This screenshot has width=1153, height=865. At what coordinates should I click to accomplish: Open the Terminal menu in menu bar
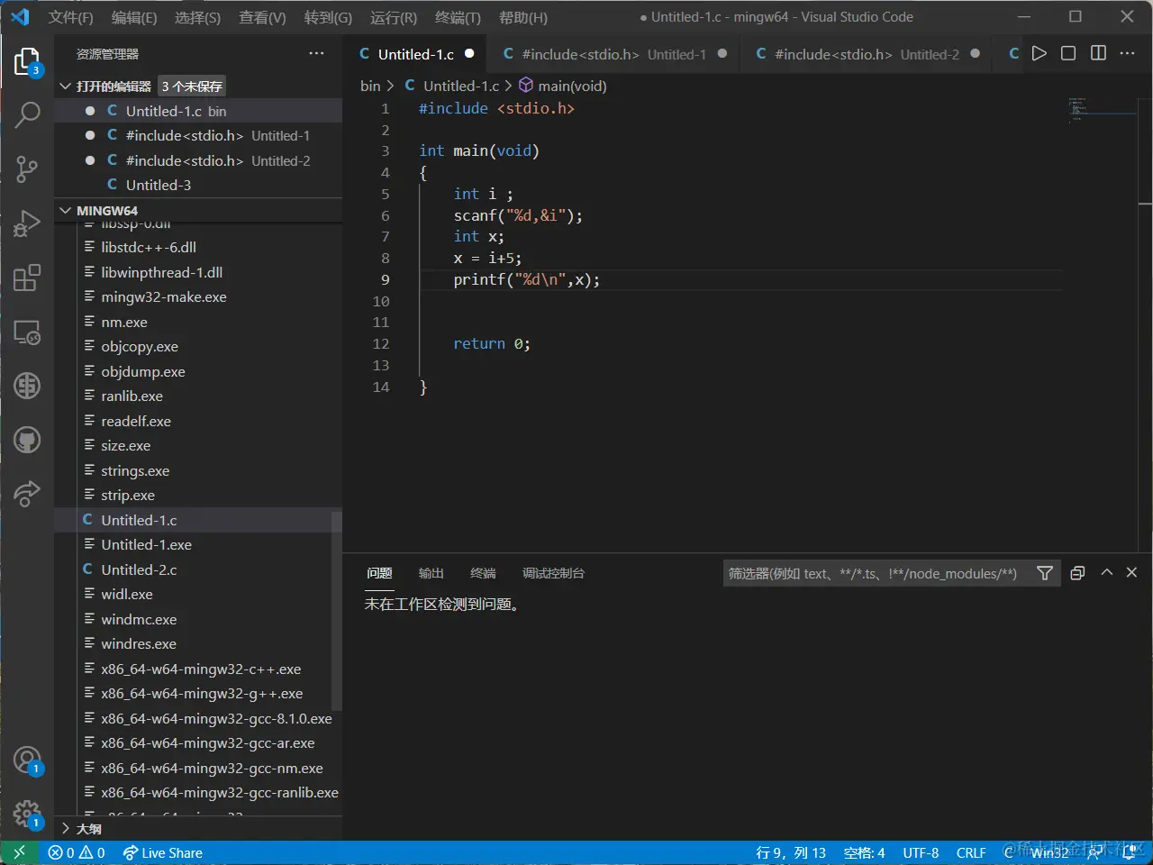458,17
